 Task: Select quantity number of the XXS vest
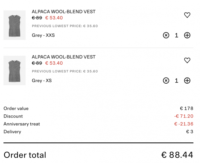[x=177, y=35]
